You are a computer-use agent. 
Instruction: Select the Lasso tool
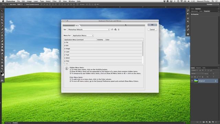(x=2, y=17)
